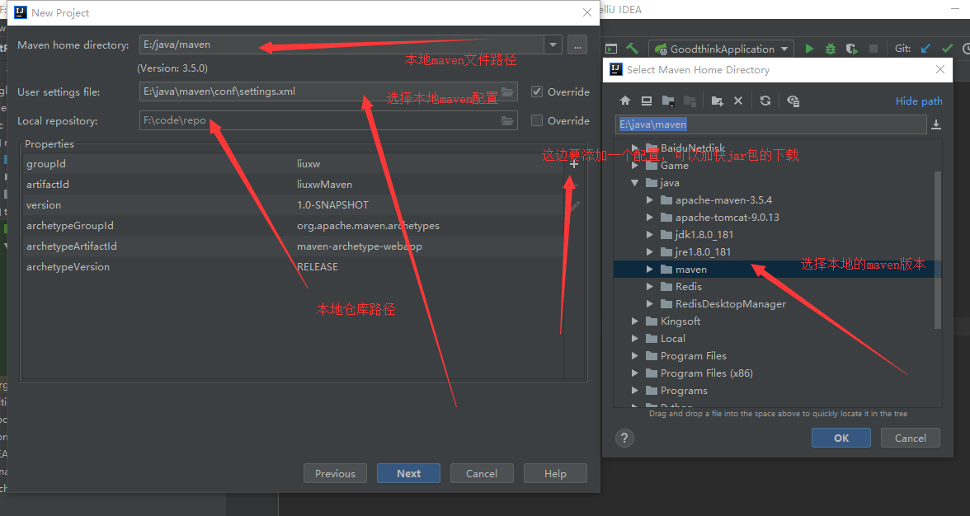
Task: Open the Maven home directory dropdown arrow
Action: click(553, 45)
